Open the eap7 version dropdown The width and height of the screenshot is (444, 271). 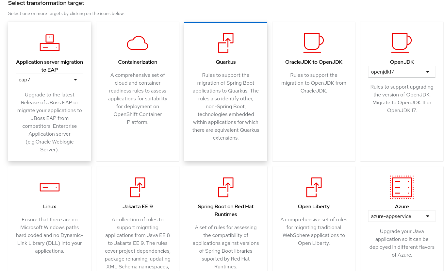coord(50,79)
